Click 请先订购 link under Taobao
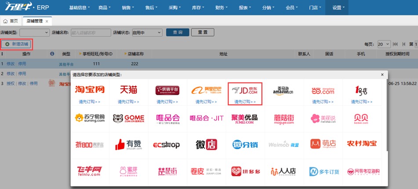 (90, 102)
